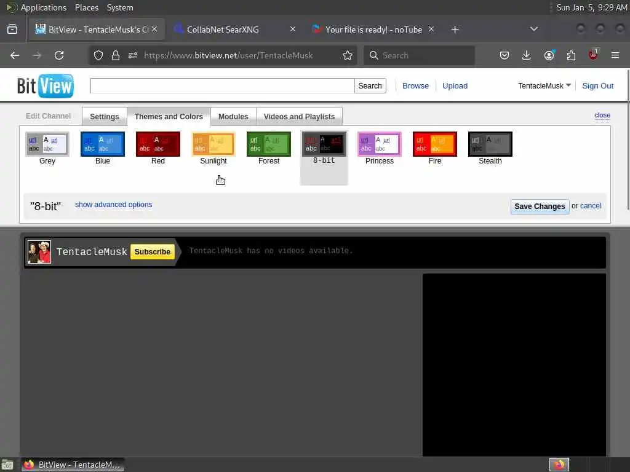Expand the TentacleMusk account dropdown
Viewport: 630px width, 472px height.
coord(544,86)
